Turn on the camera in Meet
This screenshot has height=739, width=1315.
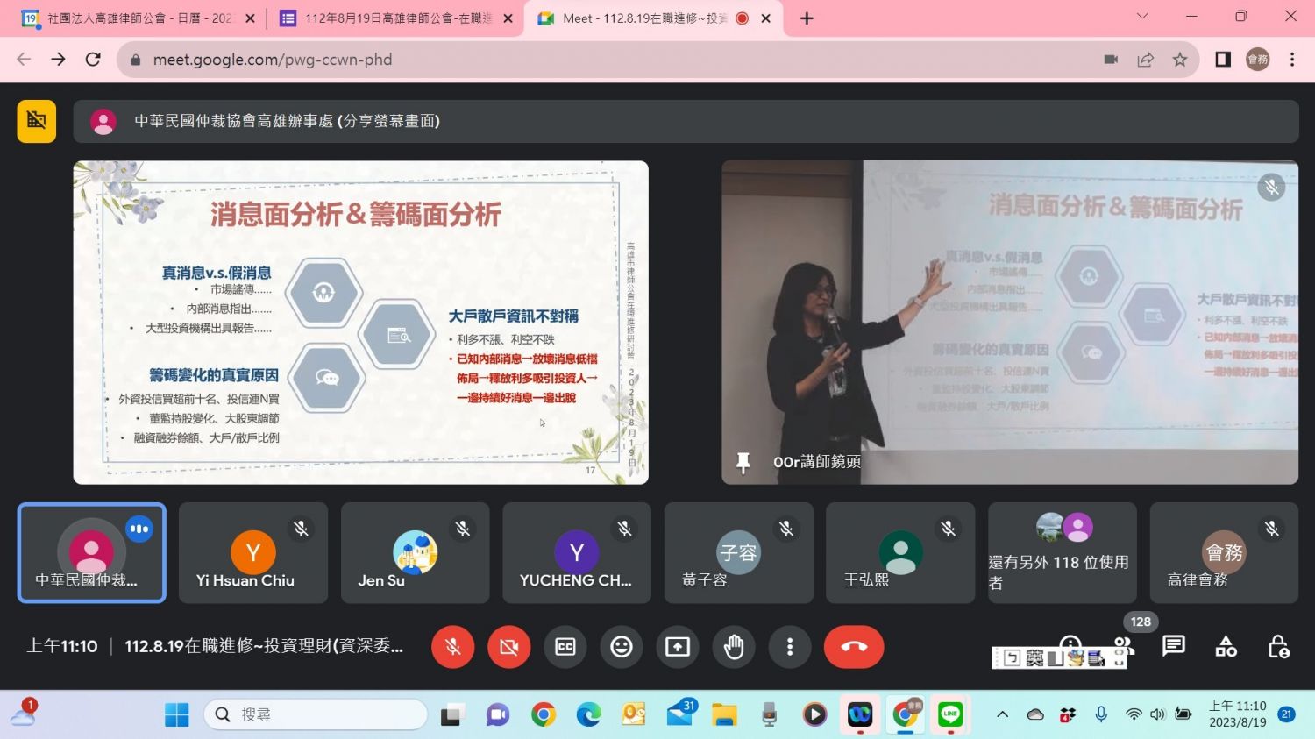click(509, 647)
